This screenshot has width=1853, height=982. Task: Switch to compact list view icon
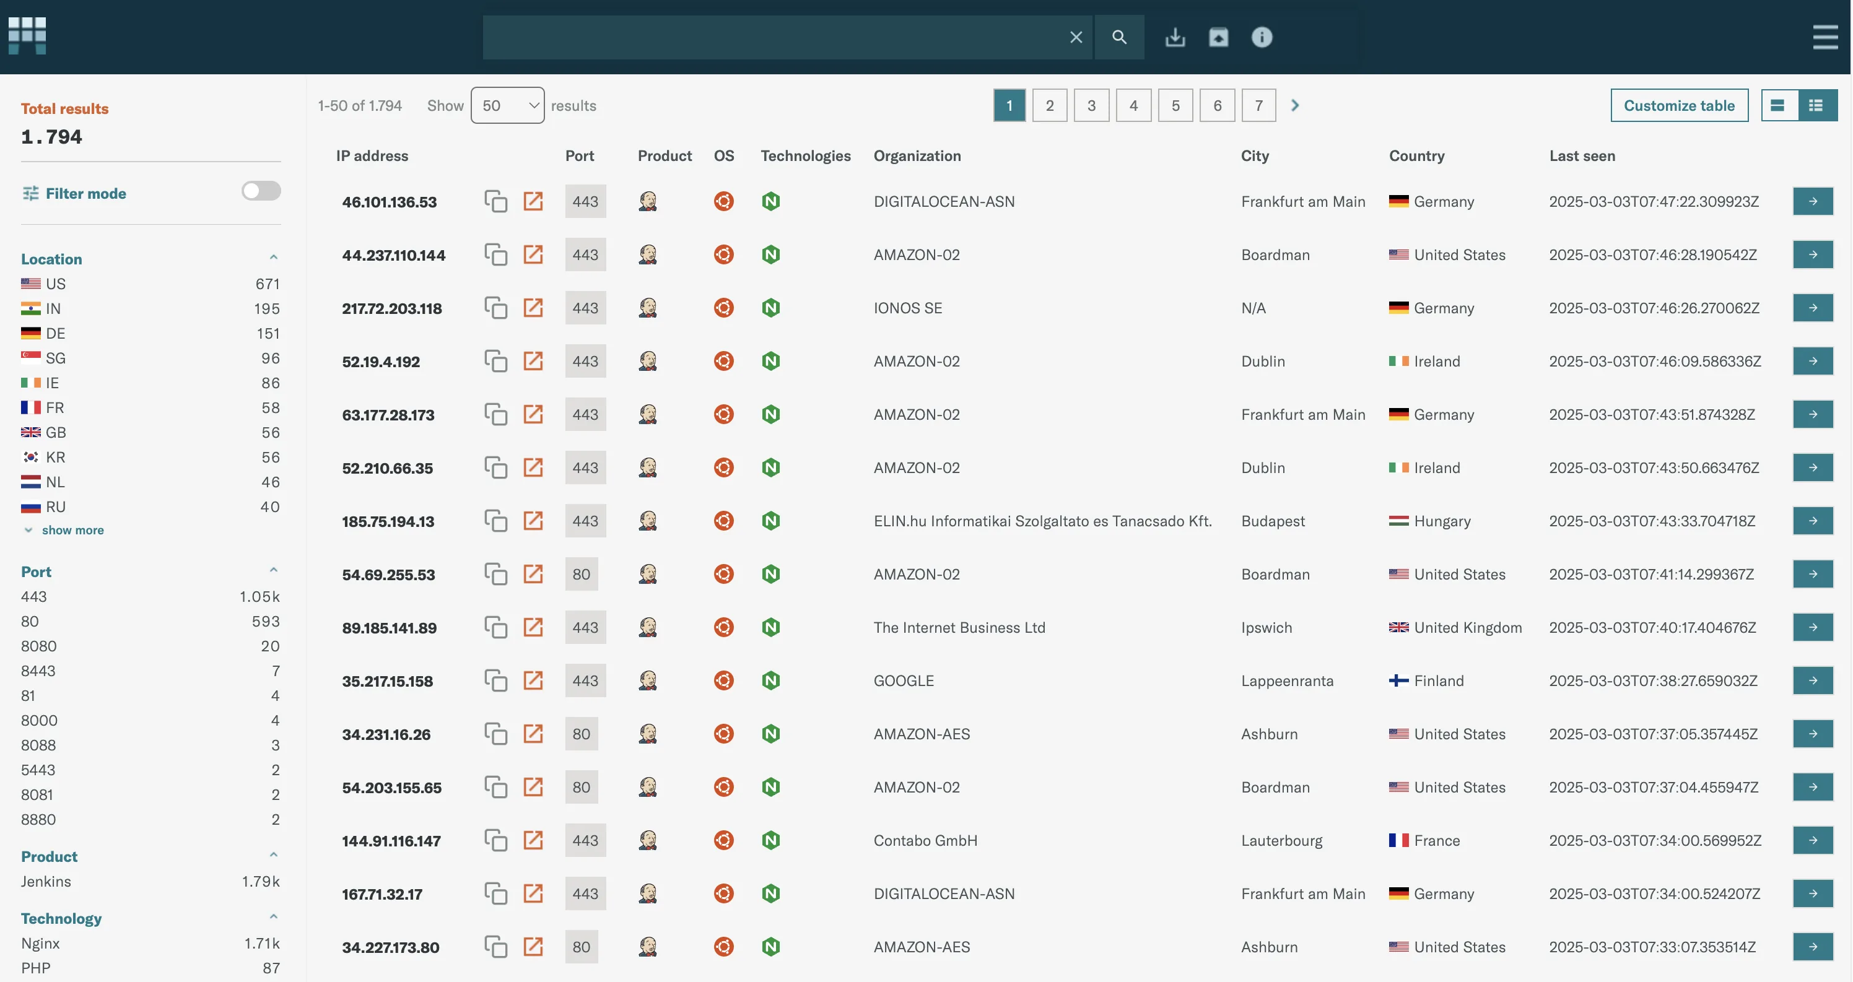(x=1778, y=106)
